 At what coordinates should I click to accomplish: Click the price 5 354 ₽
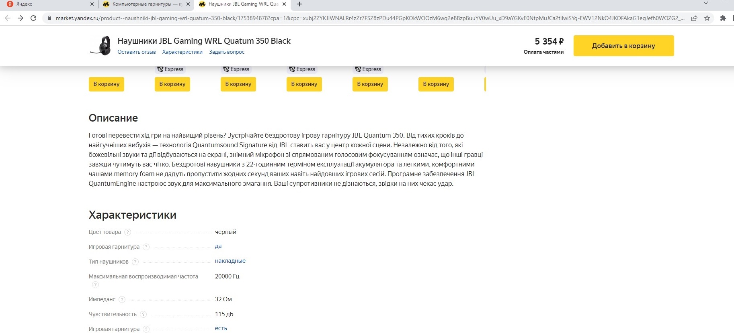[549, 41]
